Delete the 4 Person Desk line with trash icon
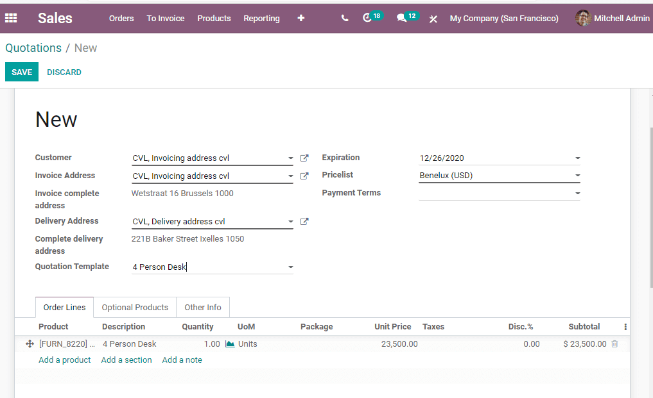This screenshot has height=398, width=653. [614, 344]
